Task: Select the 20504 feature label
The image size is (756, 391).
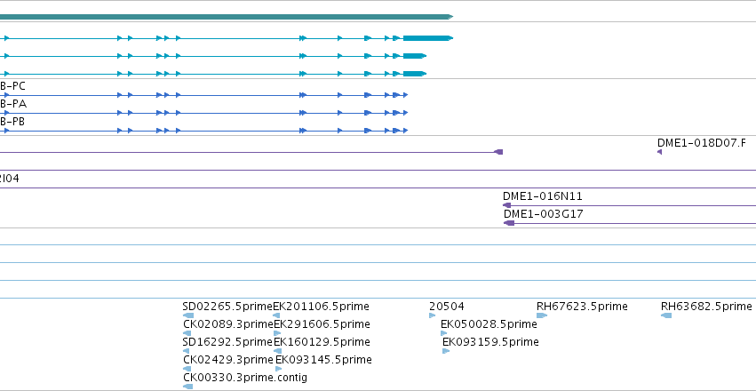Action: click(x=447, y=307)
